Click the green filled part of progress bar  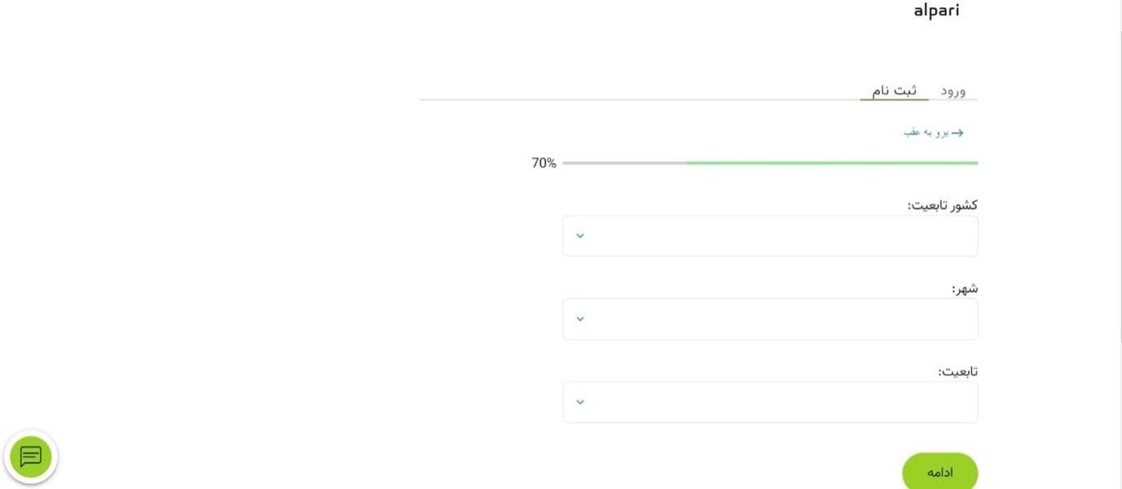click(x=832, y=163)
